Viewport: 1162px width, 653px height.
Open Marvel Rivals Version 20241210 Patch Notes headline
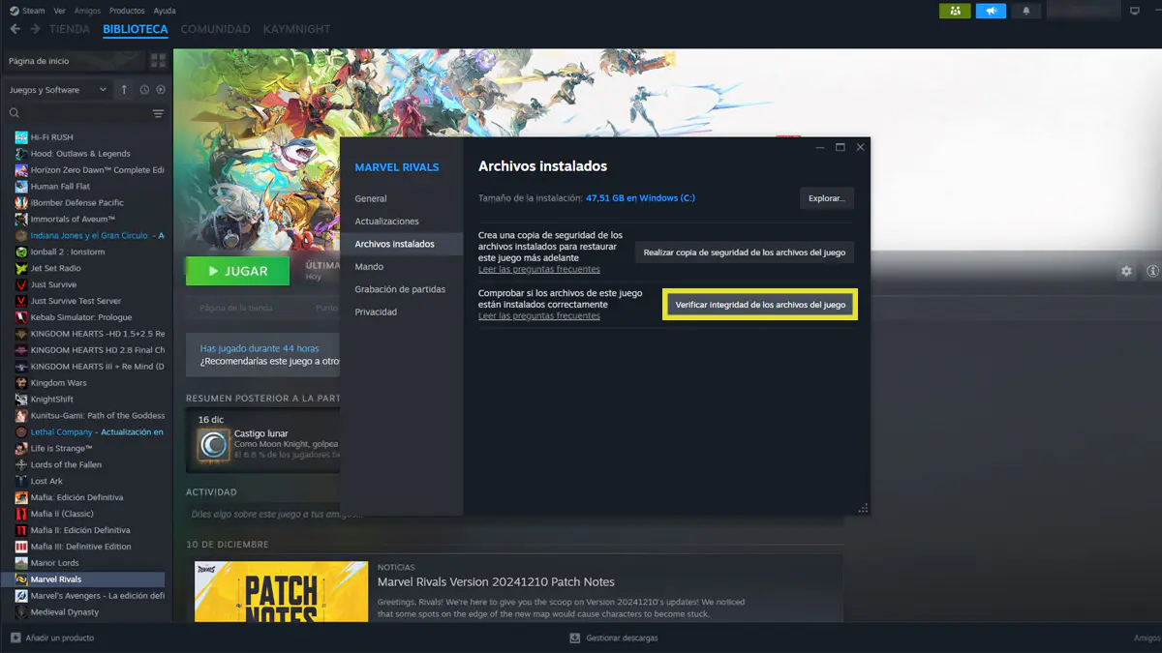point(496,582)
